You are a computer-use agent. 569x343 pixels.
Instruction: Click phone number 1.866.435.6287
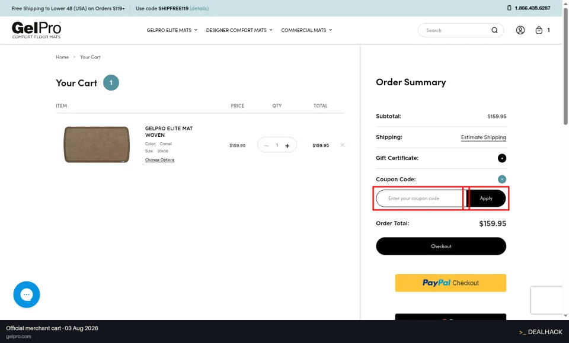point(532,8)
